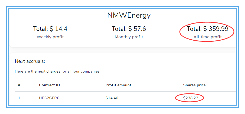
Task: Click the # column header
Action: click(x=19, y=85)
